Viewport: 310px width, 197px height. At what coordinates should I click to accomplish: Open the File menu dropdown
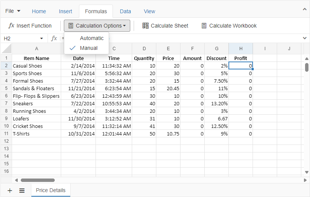click(x=13, y=11)
